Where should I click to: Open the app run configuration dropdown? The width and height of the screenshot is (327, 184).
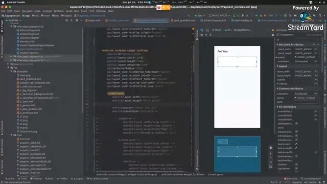[200, 16]
